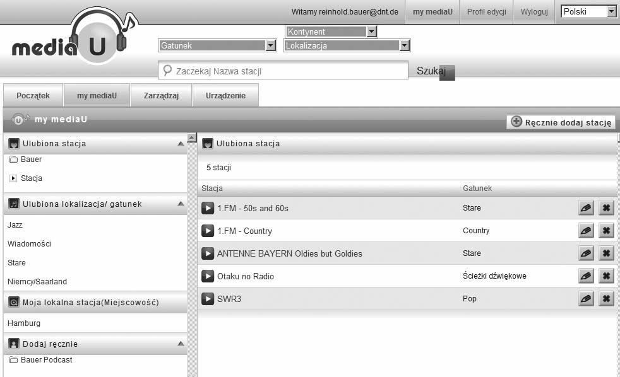This screenshot has width=620, height=377.
Task: Open the Kontynent dropdown
Action: (331, 32)
